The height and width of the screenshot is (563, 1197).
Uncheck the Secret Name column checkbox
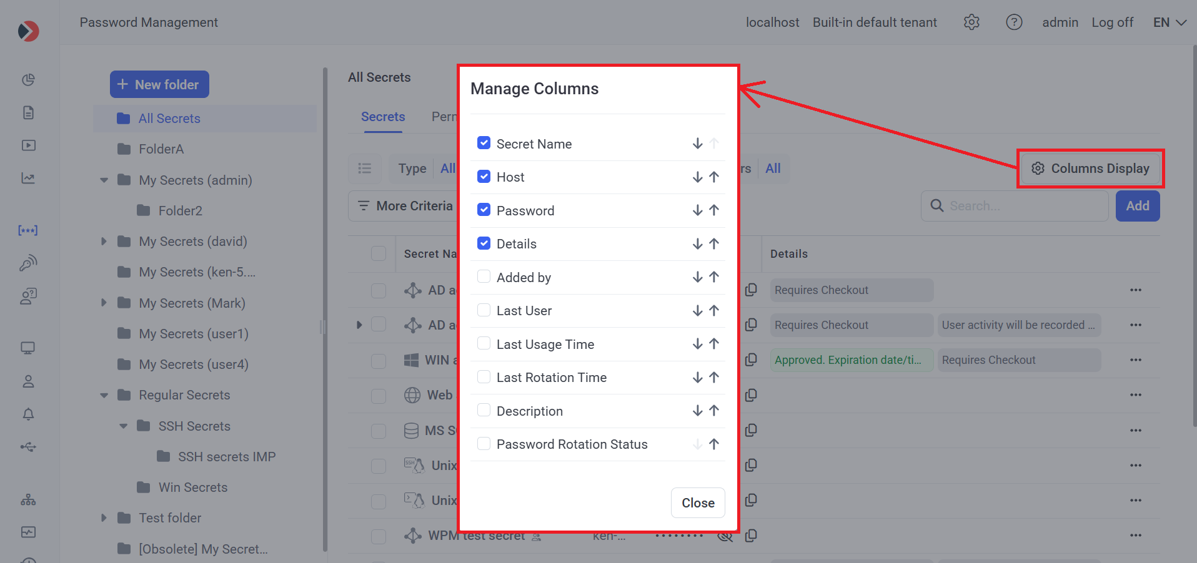484,144
